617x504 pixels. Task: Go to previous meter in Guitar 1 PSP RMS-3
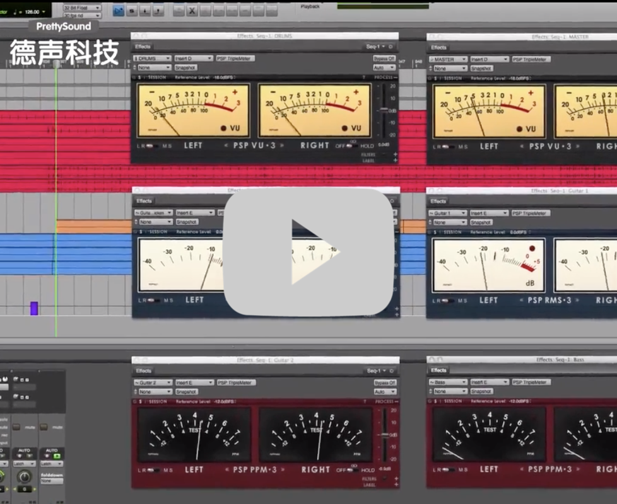click(x=522, y=300)
